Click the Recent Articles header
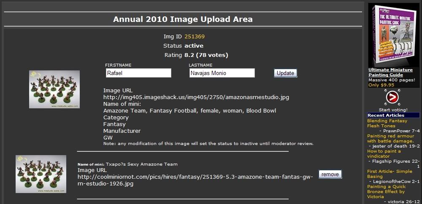The width and height of the screenshot is (422, 204). point(386,115)
